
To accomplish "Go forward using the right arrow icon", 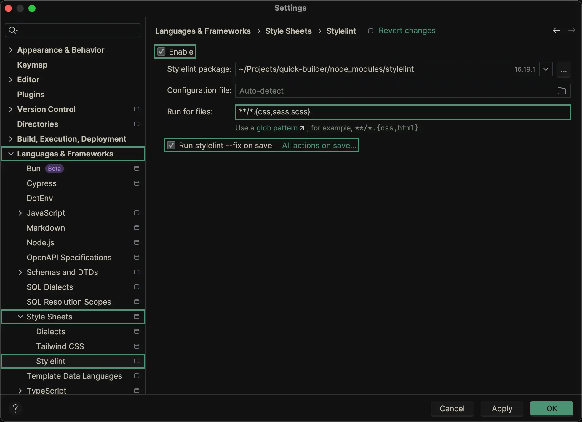I will click(x=572, y=30).
